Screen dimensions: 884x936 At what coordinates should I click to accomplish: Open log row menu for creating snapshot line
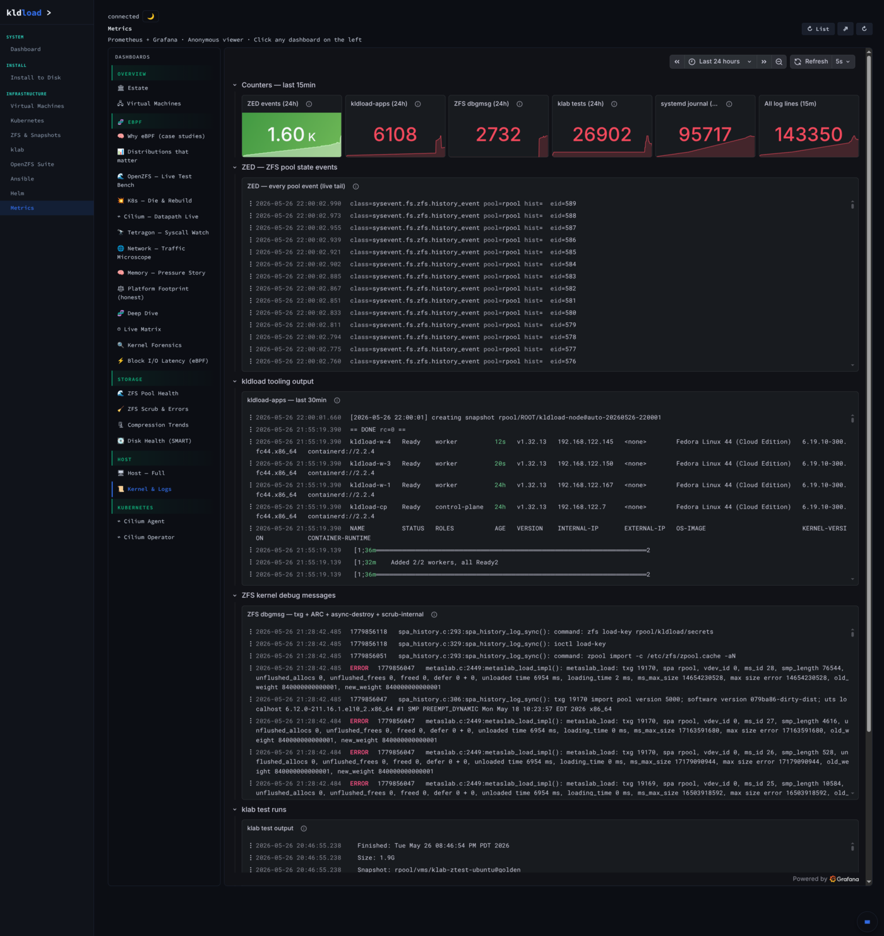pos(251,417)
